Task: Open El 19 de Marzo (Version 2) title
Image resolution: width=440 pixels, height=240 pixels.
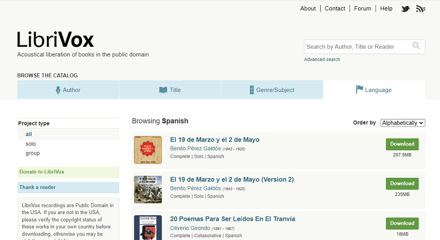Action: pyautogui.click(x=232, y=179)
